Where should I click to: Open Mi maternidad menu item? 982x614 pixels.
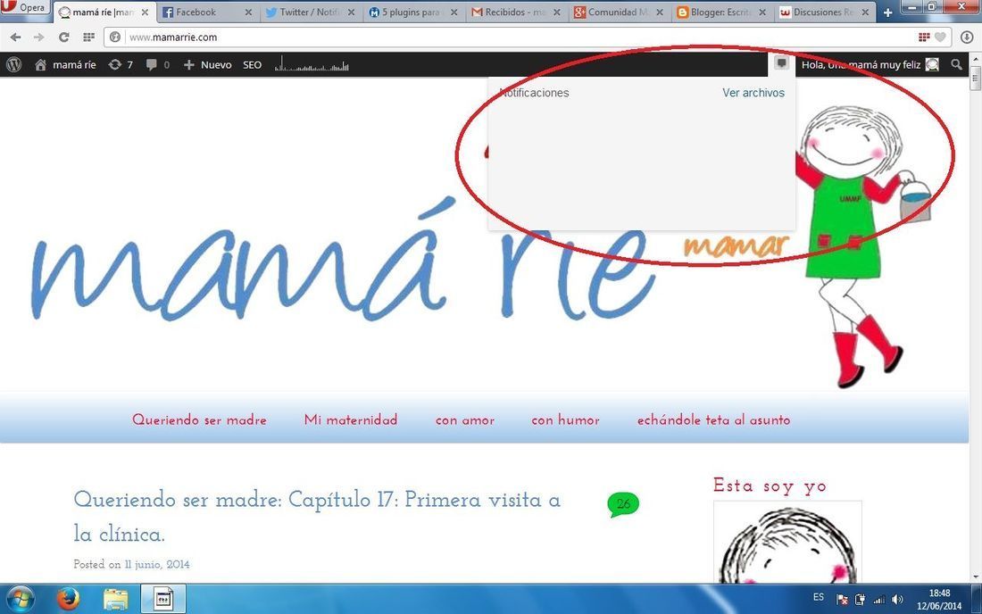351,420
